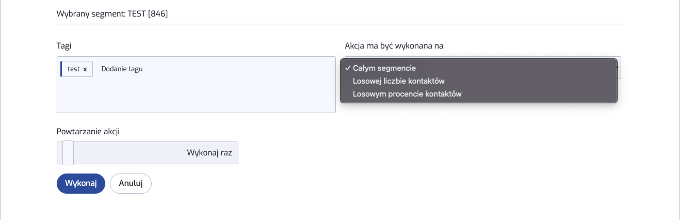Click "Wybrany segment: TEST (846)" heading
Screen dimensions: 680x220
click(112, 14)
